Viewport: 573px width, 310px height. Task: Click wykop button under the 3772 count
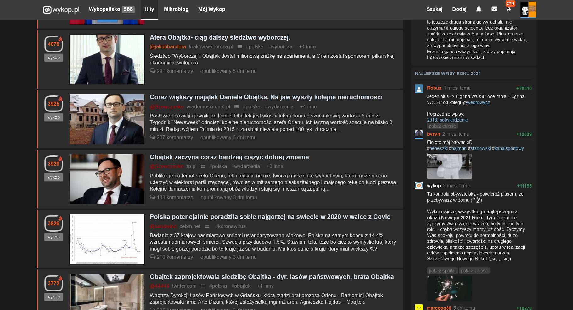coord(53,297)
